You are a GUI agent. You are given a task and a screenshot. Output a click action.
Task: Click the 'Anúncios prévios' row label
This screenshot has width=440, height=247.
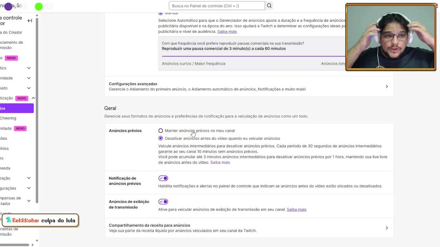click(125, 131)
